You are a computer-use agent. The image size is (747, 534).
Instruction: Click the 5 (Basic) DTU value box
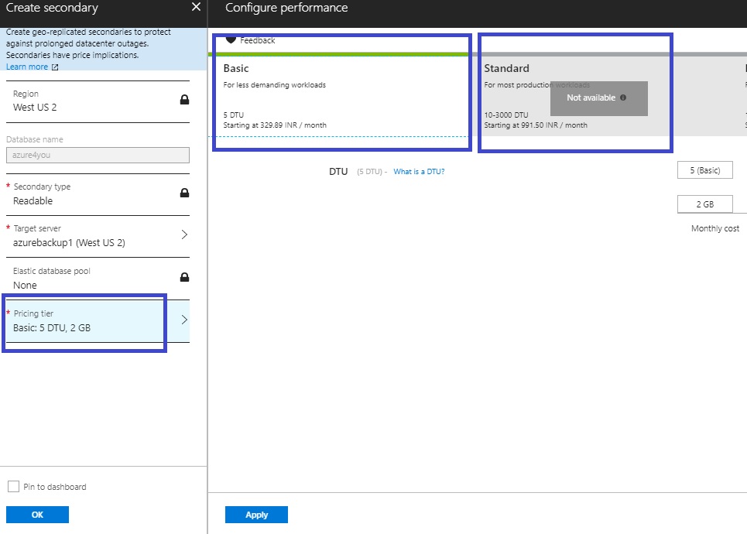pyautogui.click(x=704, y=171)
